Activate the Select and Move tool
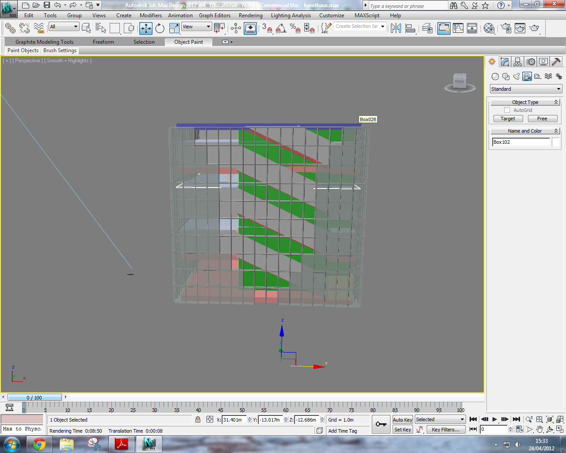This screenshot has width=566, height=453. click(146, 28)
